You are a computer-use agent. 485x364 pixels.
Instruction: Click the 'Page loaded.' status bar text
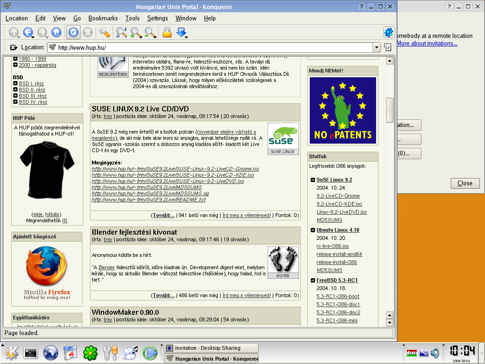coord(22,333)
